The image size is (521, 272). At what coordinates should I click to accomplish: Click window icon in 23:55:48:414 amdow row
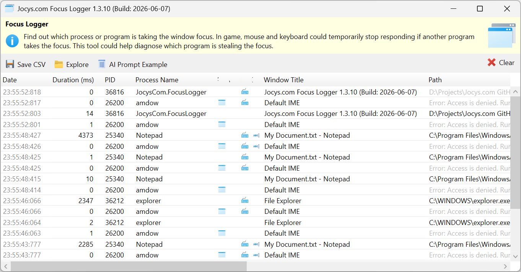(222, 190)
